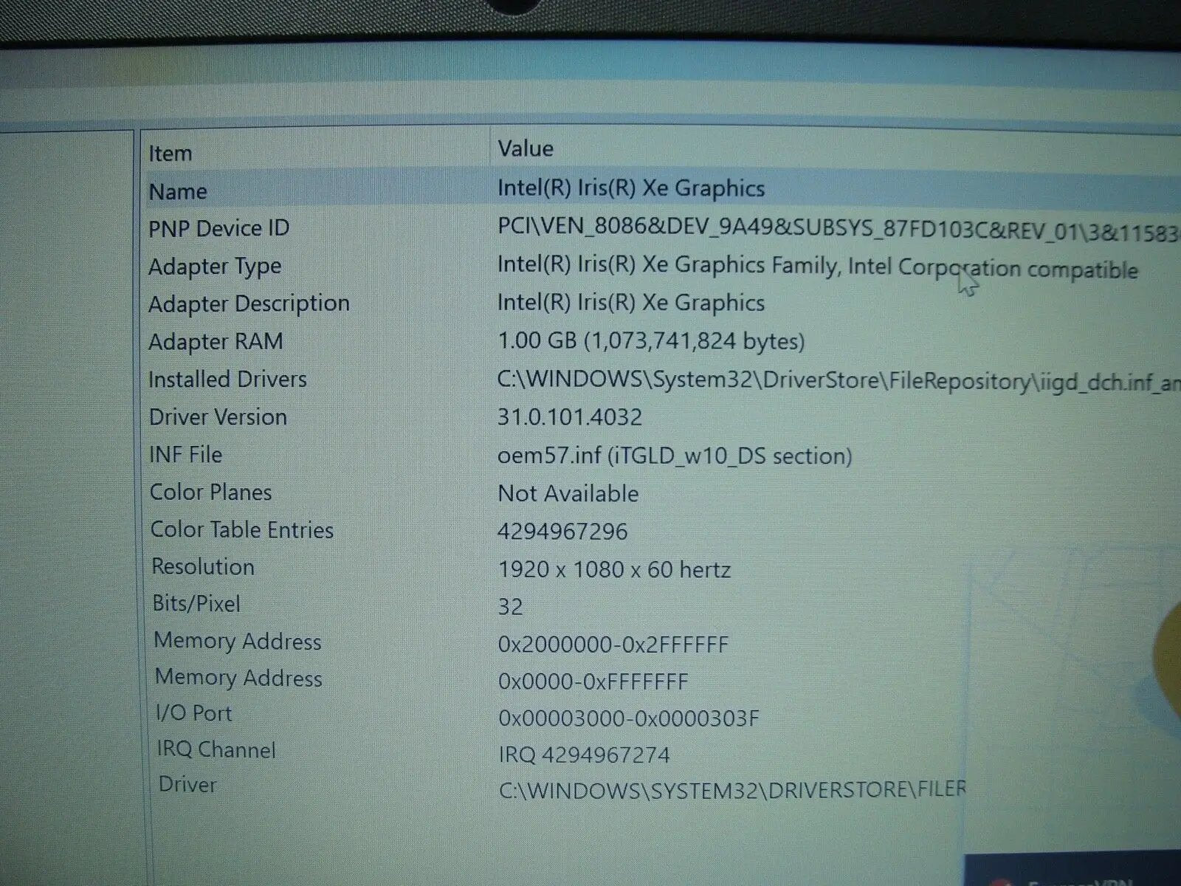Select the Name value 'Intel(R) Iris(R) Xe Graphics'
The height and width of the screenshot is (886, 1181).
pos(631,188)
